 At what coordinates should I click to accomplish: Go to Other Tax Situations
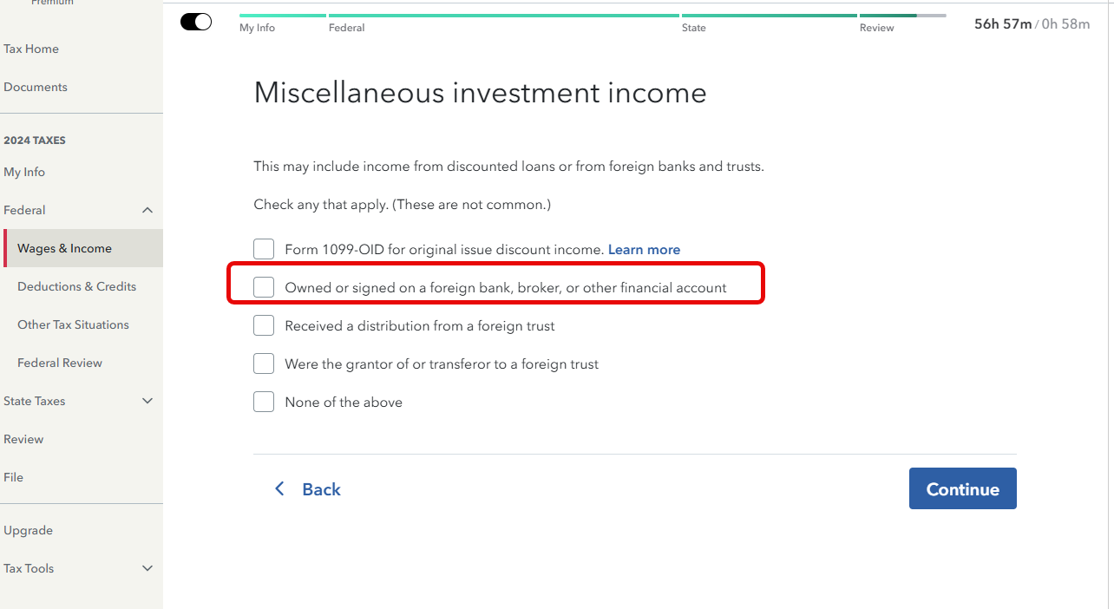coord(73,324)
